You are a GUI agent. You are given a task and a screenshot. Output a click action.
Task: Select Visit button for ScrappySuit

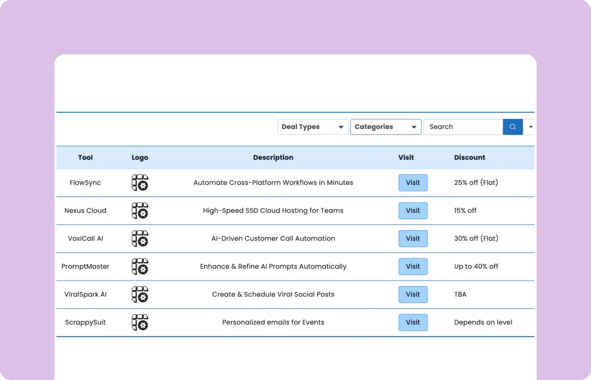click(x=413, y=322)
